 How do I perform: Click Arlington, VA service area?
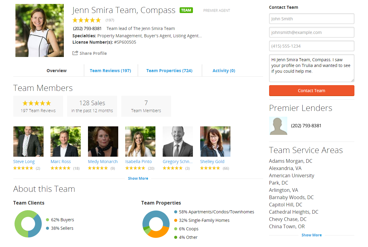coord(284,190)
